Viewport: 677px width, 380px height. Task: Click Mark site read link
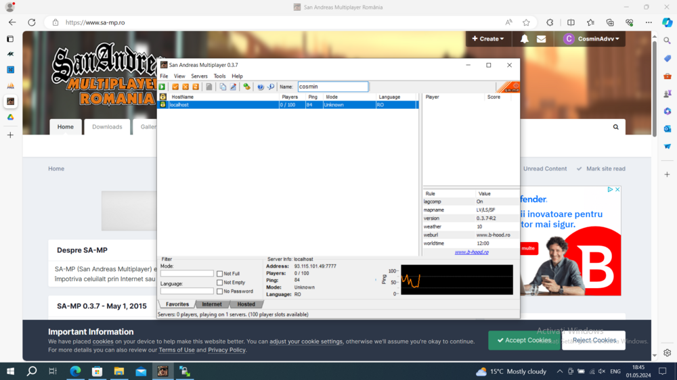601,168
